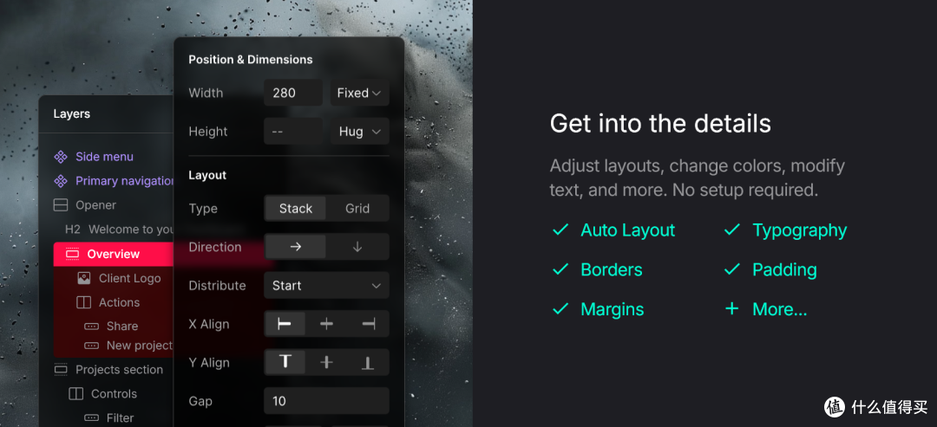Select the Primary navigation layer
The width and height of the screenshot is (937, 427).
(x=124, y=181)
